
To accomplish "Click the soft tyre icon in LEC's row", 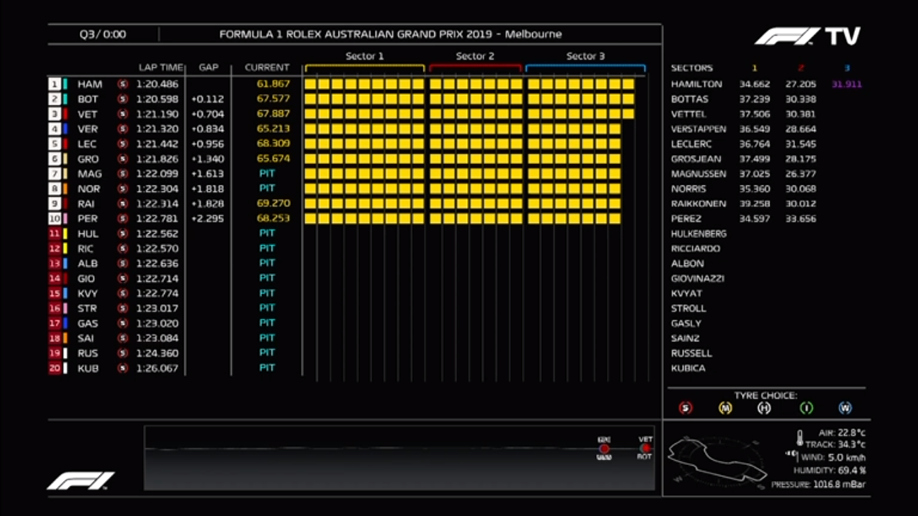I will [122, 144].
